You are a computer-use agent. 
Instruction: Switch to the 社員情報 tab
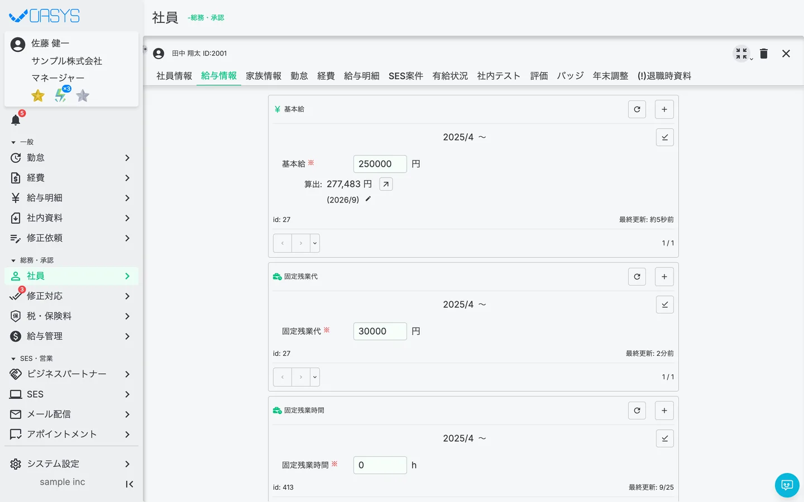[174, 76]
